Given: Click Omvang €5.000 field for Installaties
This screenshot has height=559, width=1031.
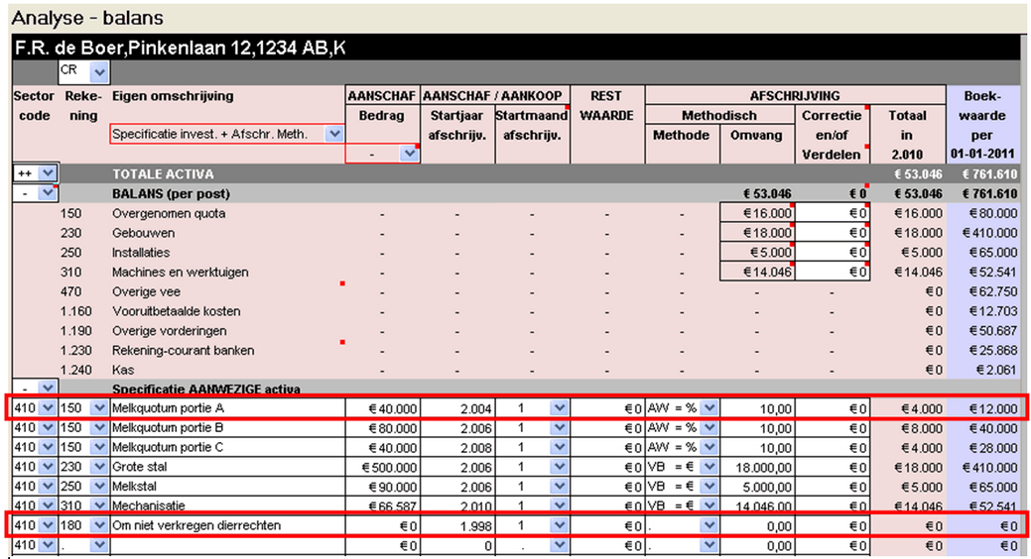Looking at the screenshot, I should tap(757, 252).
